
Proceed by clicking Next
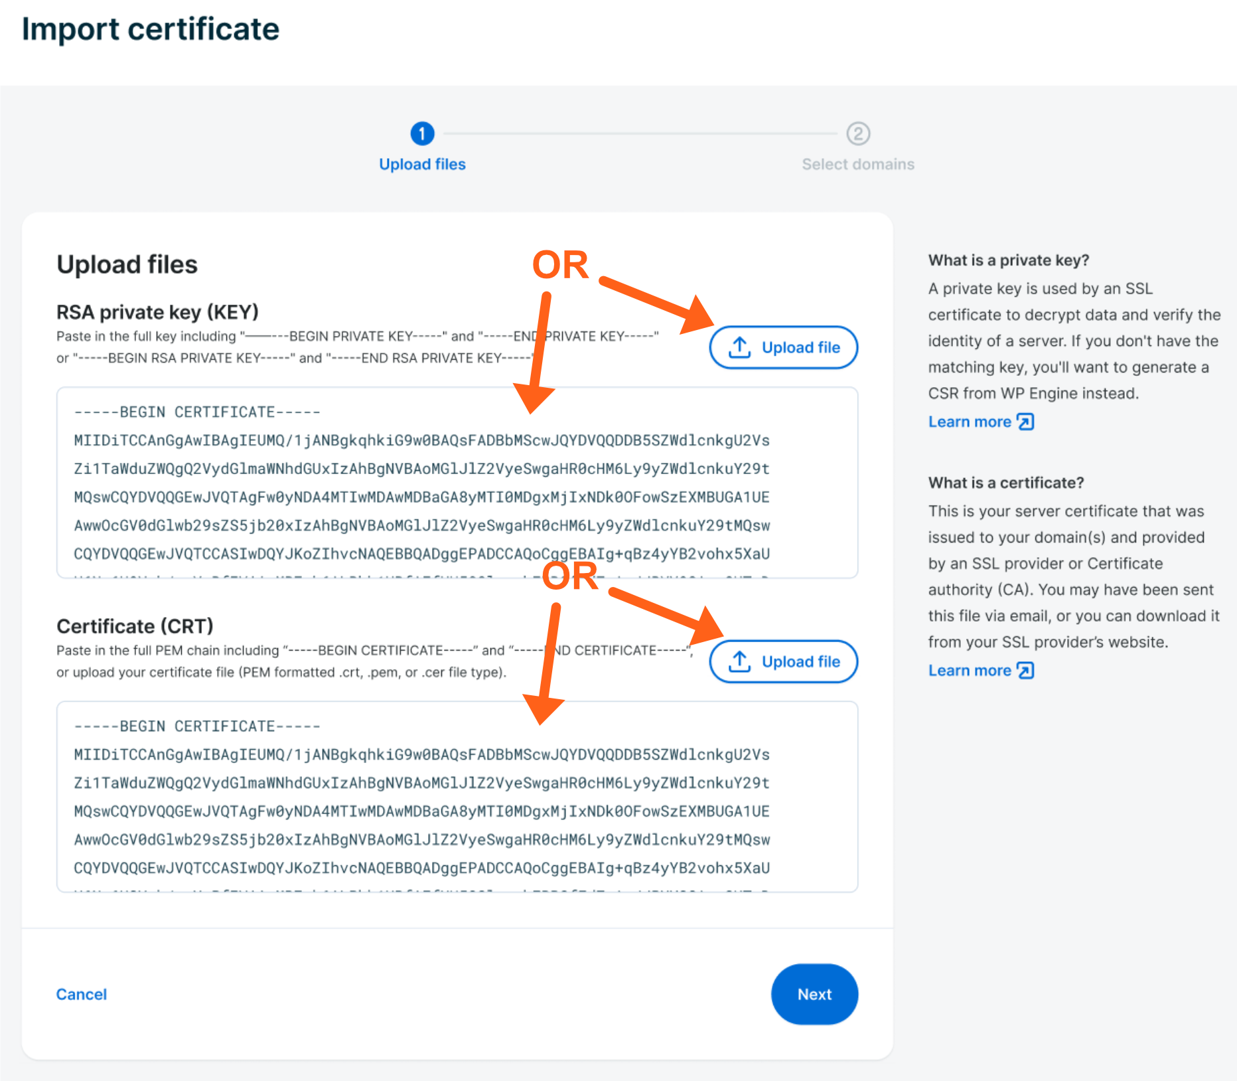[814, 994]
